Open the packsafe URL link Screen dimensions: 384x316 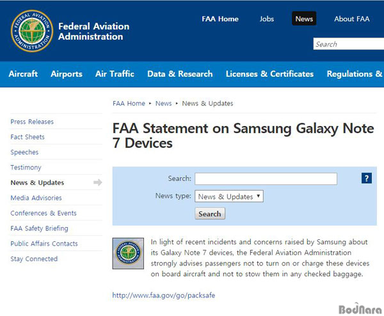coord(164,295)
